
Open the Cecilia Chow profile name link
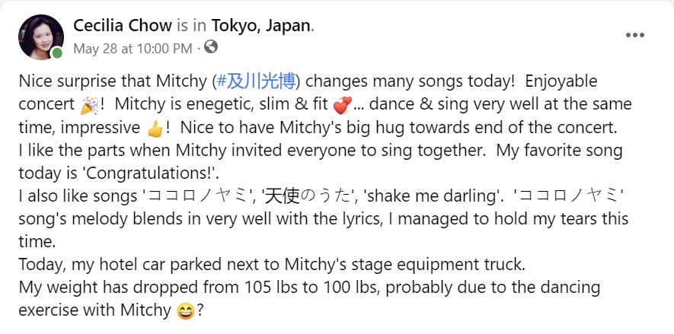coord(123,26)
